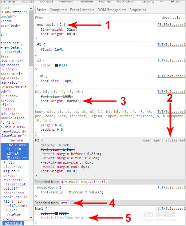Open the Properties tab
Viewport: 186px width, 226px height.
[138, 10]
